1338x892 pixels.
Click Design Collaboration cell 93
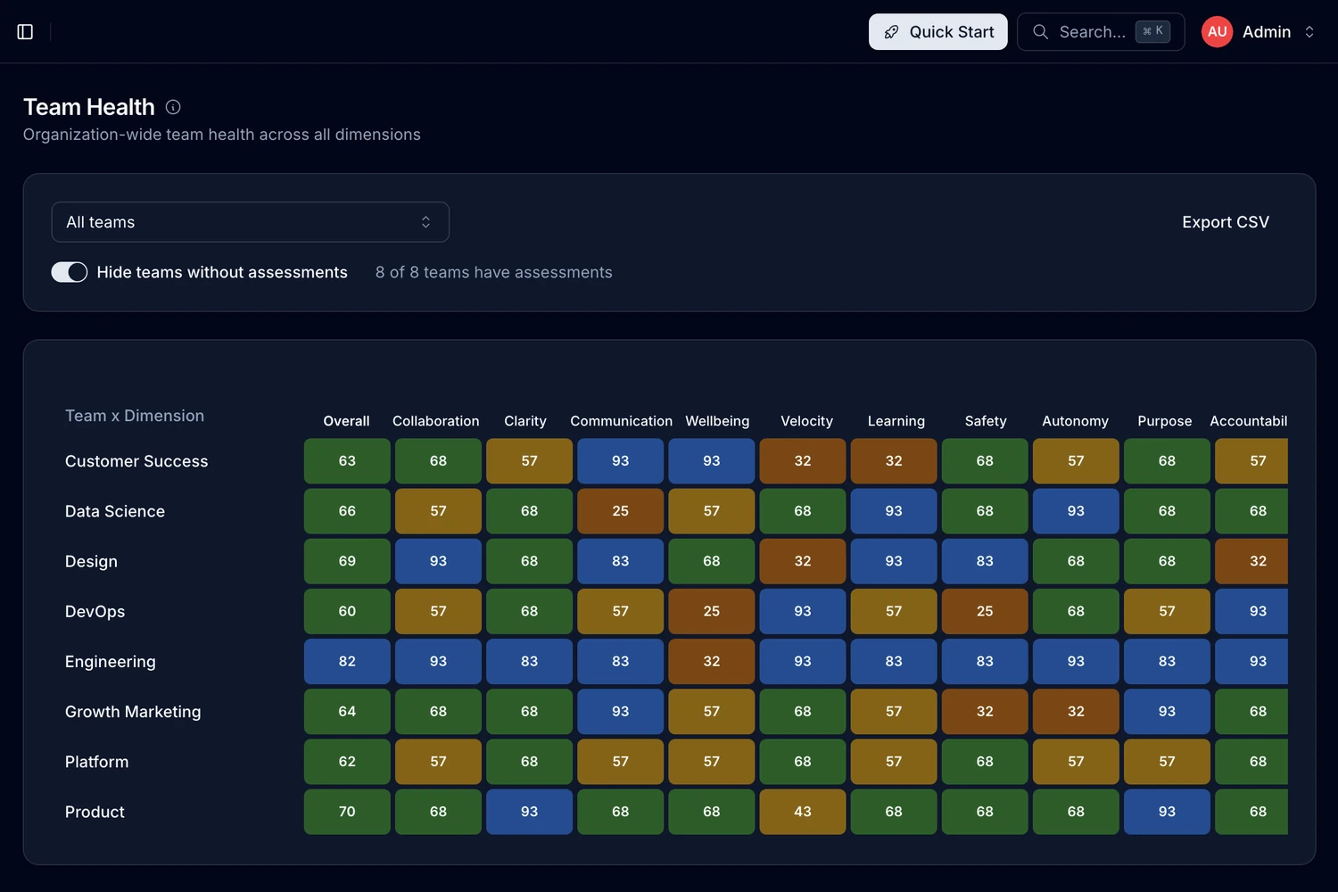tap(438, 561)
